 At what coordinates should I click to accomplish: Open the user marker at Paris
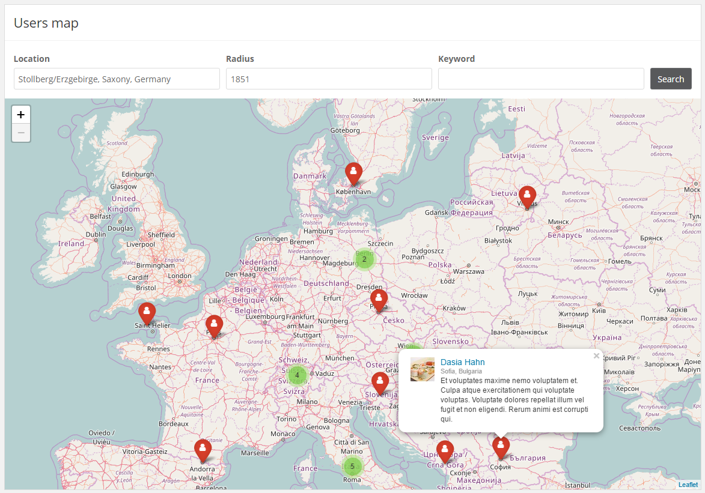(214, 325)
